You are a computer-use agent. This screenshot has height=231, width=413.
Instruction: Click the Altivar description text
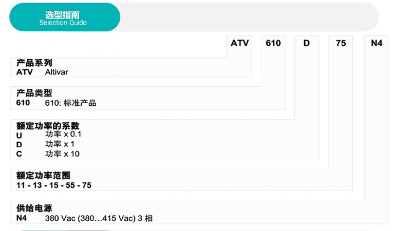coord(57,72)
